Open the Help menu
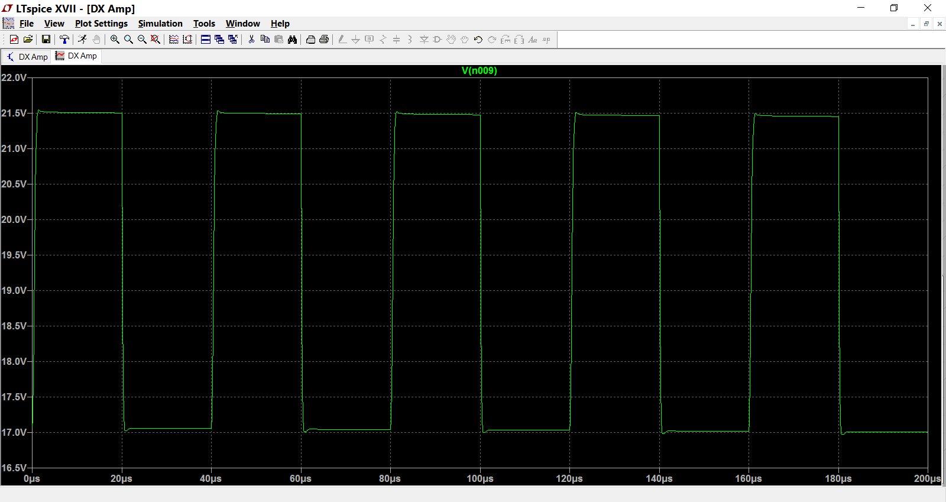 (x=280, y=24)
